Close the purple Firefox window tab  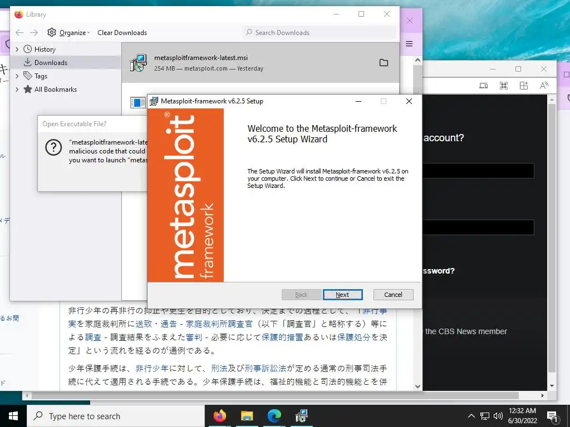tap(410, 21)
